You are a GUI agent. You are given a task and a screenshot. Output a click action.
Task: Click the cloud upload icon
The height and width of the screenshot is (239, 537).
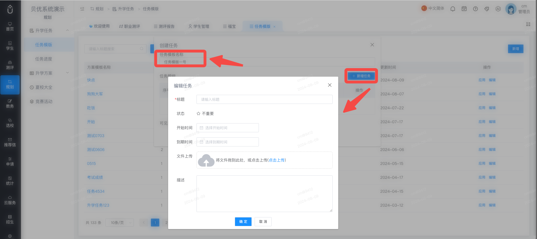tap(206, 160)
